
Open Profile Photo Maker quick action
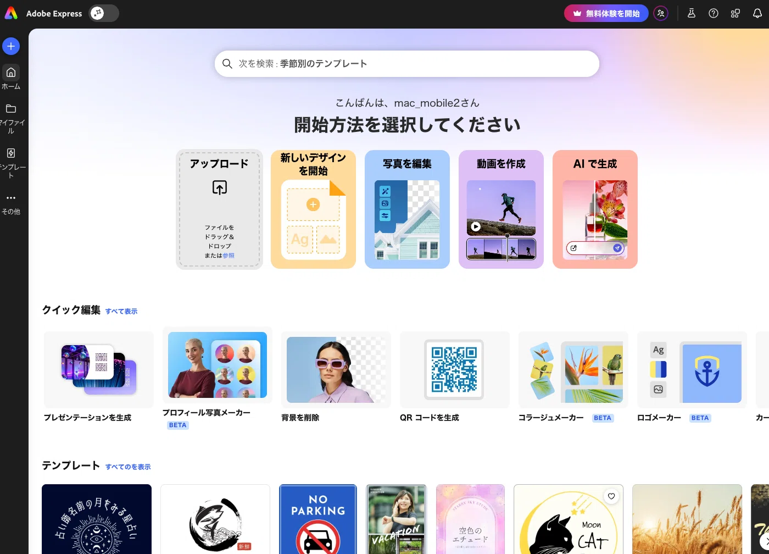pos(218,378)
